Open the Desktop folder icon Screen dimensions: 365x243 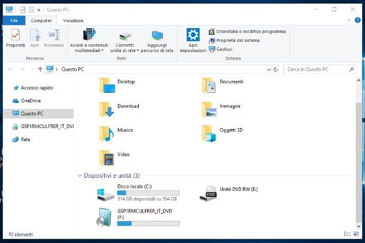(107, 86)
